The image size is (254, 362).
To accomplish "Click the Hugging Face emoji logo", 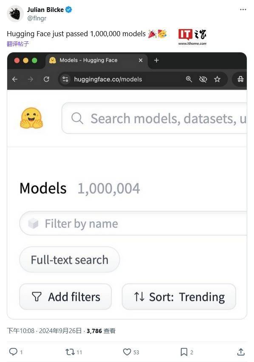I will click(x=31, y=118).
